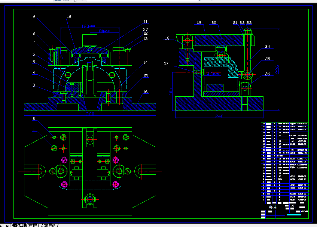The width and height of the screenshot is (317, 227).
Task: Click part balloon number 8
Action: (x=34, y=33)
